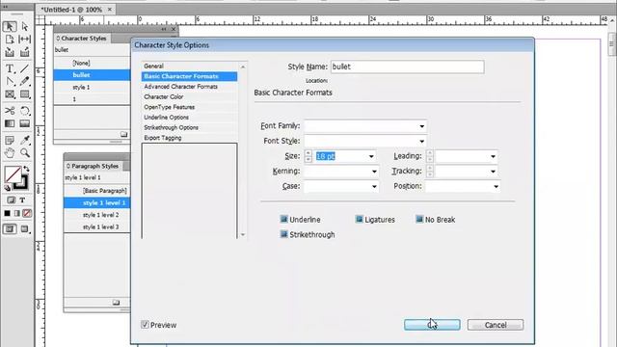Toggle the Ligatures checkbox

tap(359, 219)
